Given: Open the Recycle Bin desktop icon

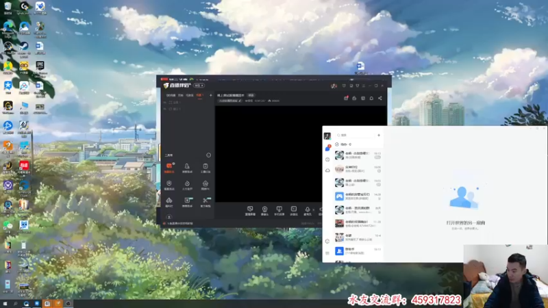Looking at the screenshot, I should (8, 8).
